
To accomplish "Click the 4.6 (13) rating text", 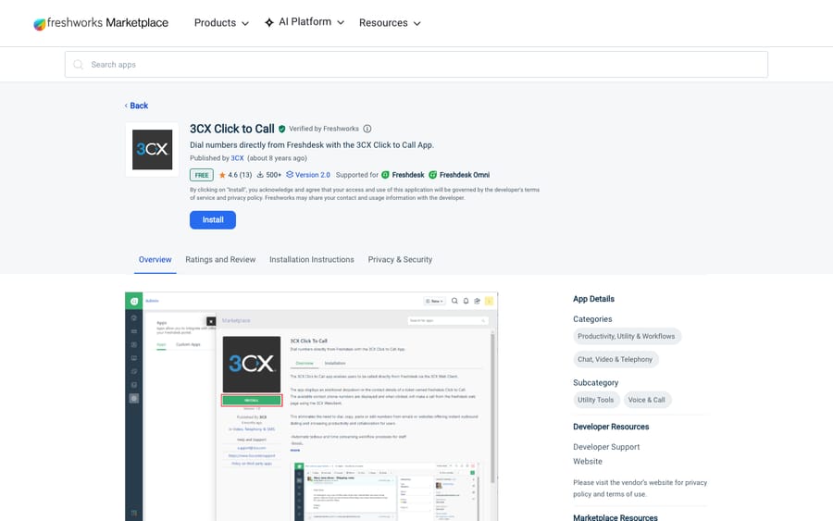I will pyautogui.click(x=240, y=175).
